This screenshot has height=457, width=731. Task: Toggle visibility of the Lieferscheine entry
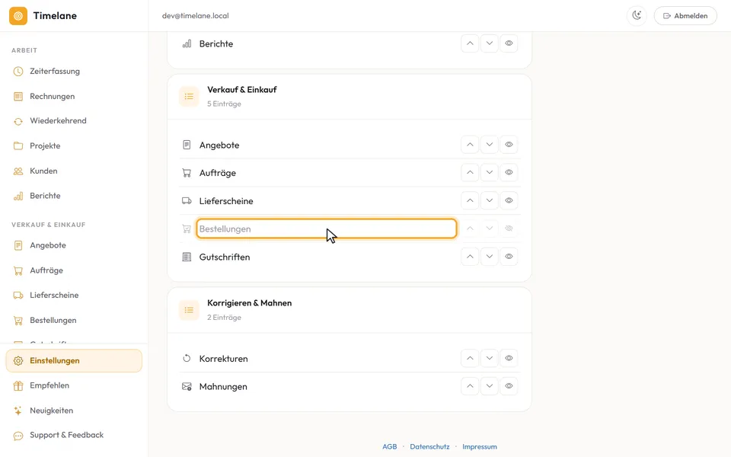(509, 200)
